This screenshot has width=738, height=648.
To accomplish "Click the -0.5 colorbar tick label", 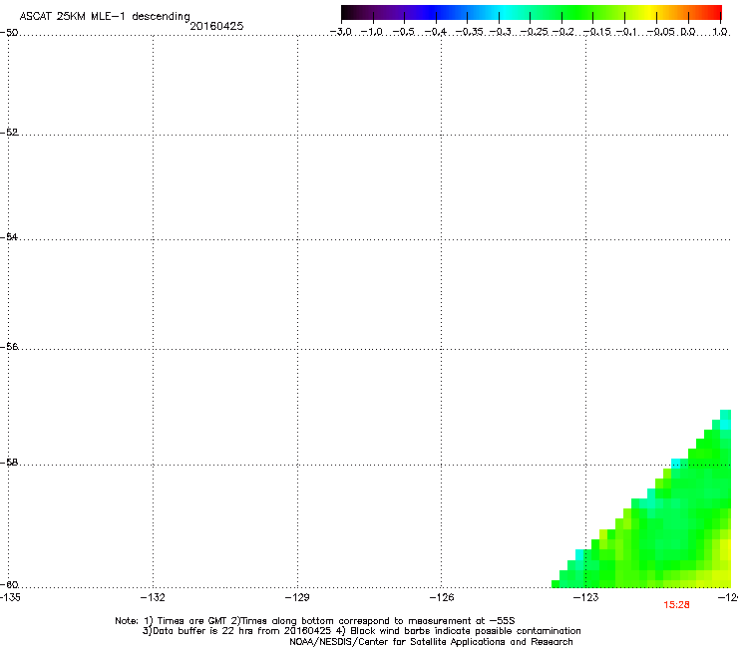I will pos(404,32).
